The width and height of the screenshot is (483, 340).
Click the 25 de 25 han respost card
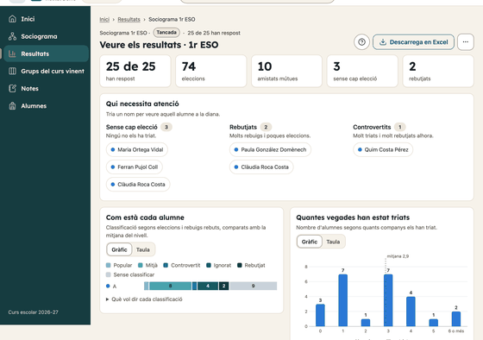(135, 72)
